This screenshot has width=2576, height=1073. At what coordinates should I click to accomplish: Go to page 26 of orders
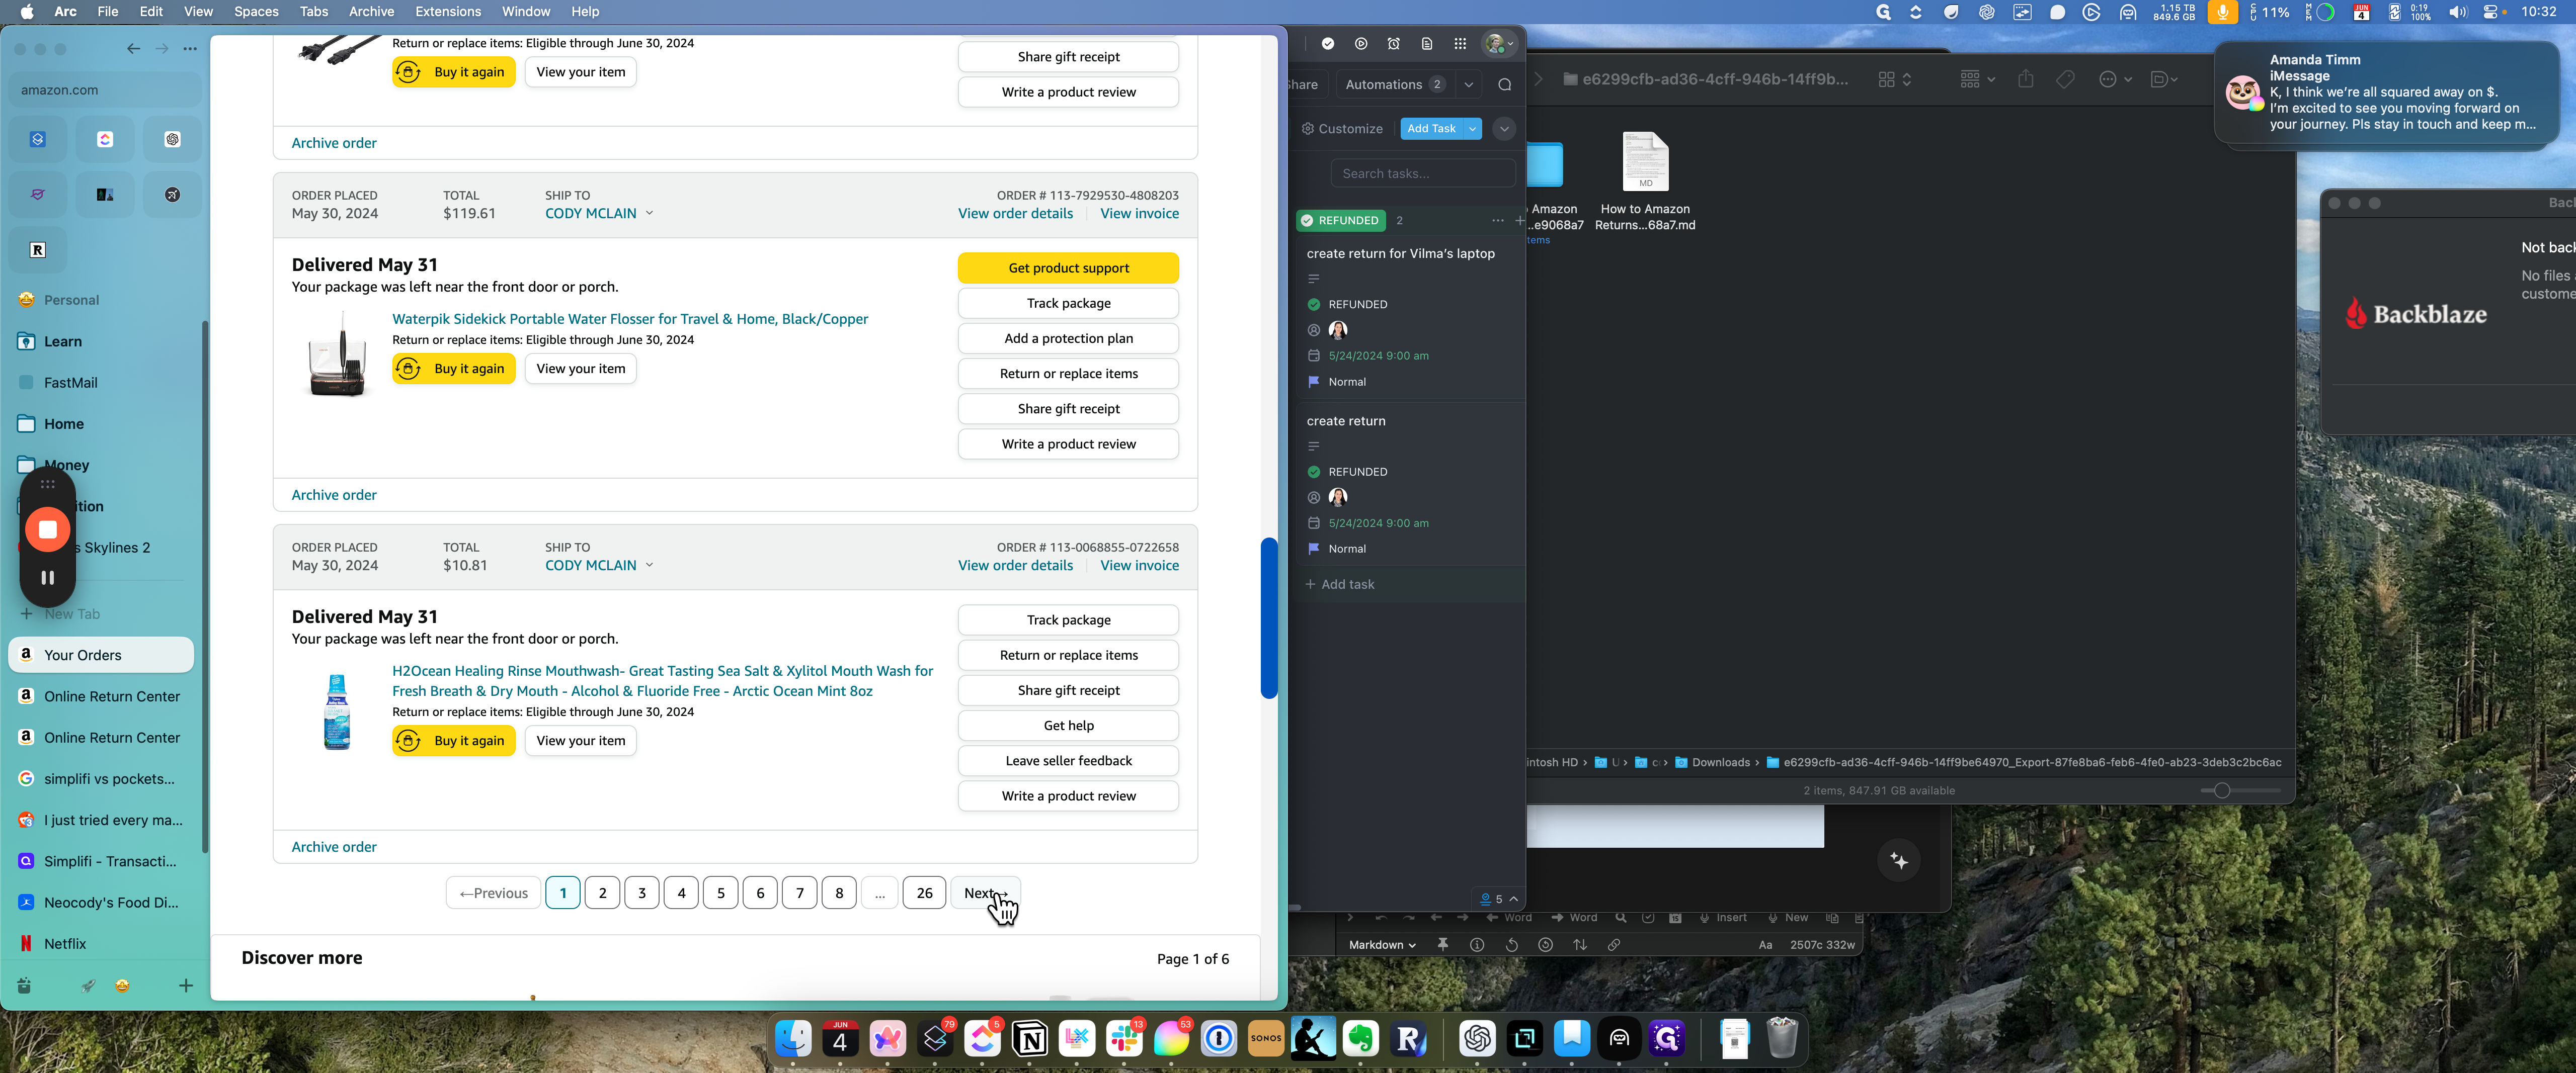(924, 893)
